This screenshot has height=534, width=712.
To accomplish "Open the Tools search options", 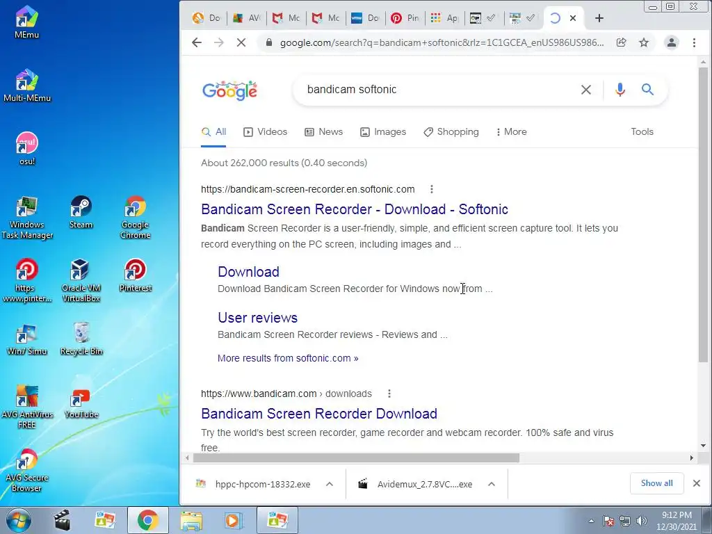I will coord(642,131).
